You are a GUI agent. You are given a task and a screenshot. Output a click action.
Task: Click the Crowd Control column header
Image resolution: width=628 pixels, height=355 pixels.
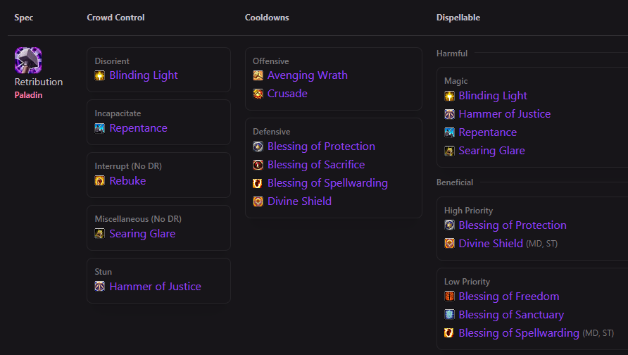pyautogui.click(x=115, y=18)
